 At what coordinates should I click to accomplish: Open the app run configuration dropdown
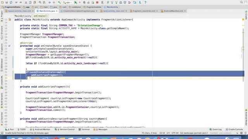[67, 2]
